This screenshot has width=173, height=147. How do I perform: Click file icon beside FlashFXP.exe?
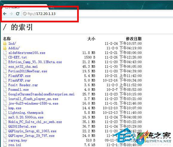pos(5,76)
